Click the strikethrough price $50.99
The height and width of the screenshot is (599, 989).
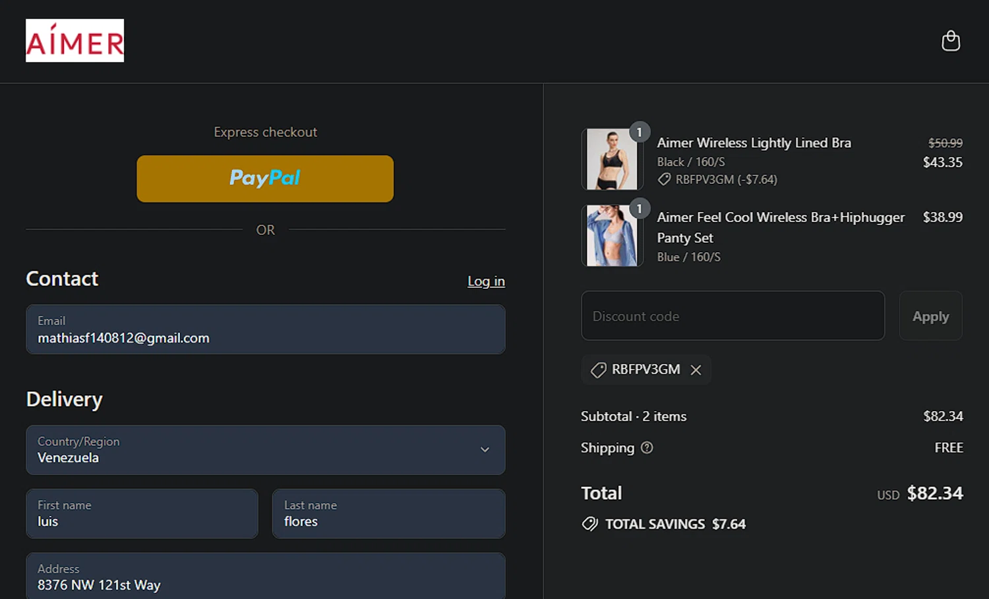tap(945, 143)
